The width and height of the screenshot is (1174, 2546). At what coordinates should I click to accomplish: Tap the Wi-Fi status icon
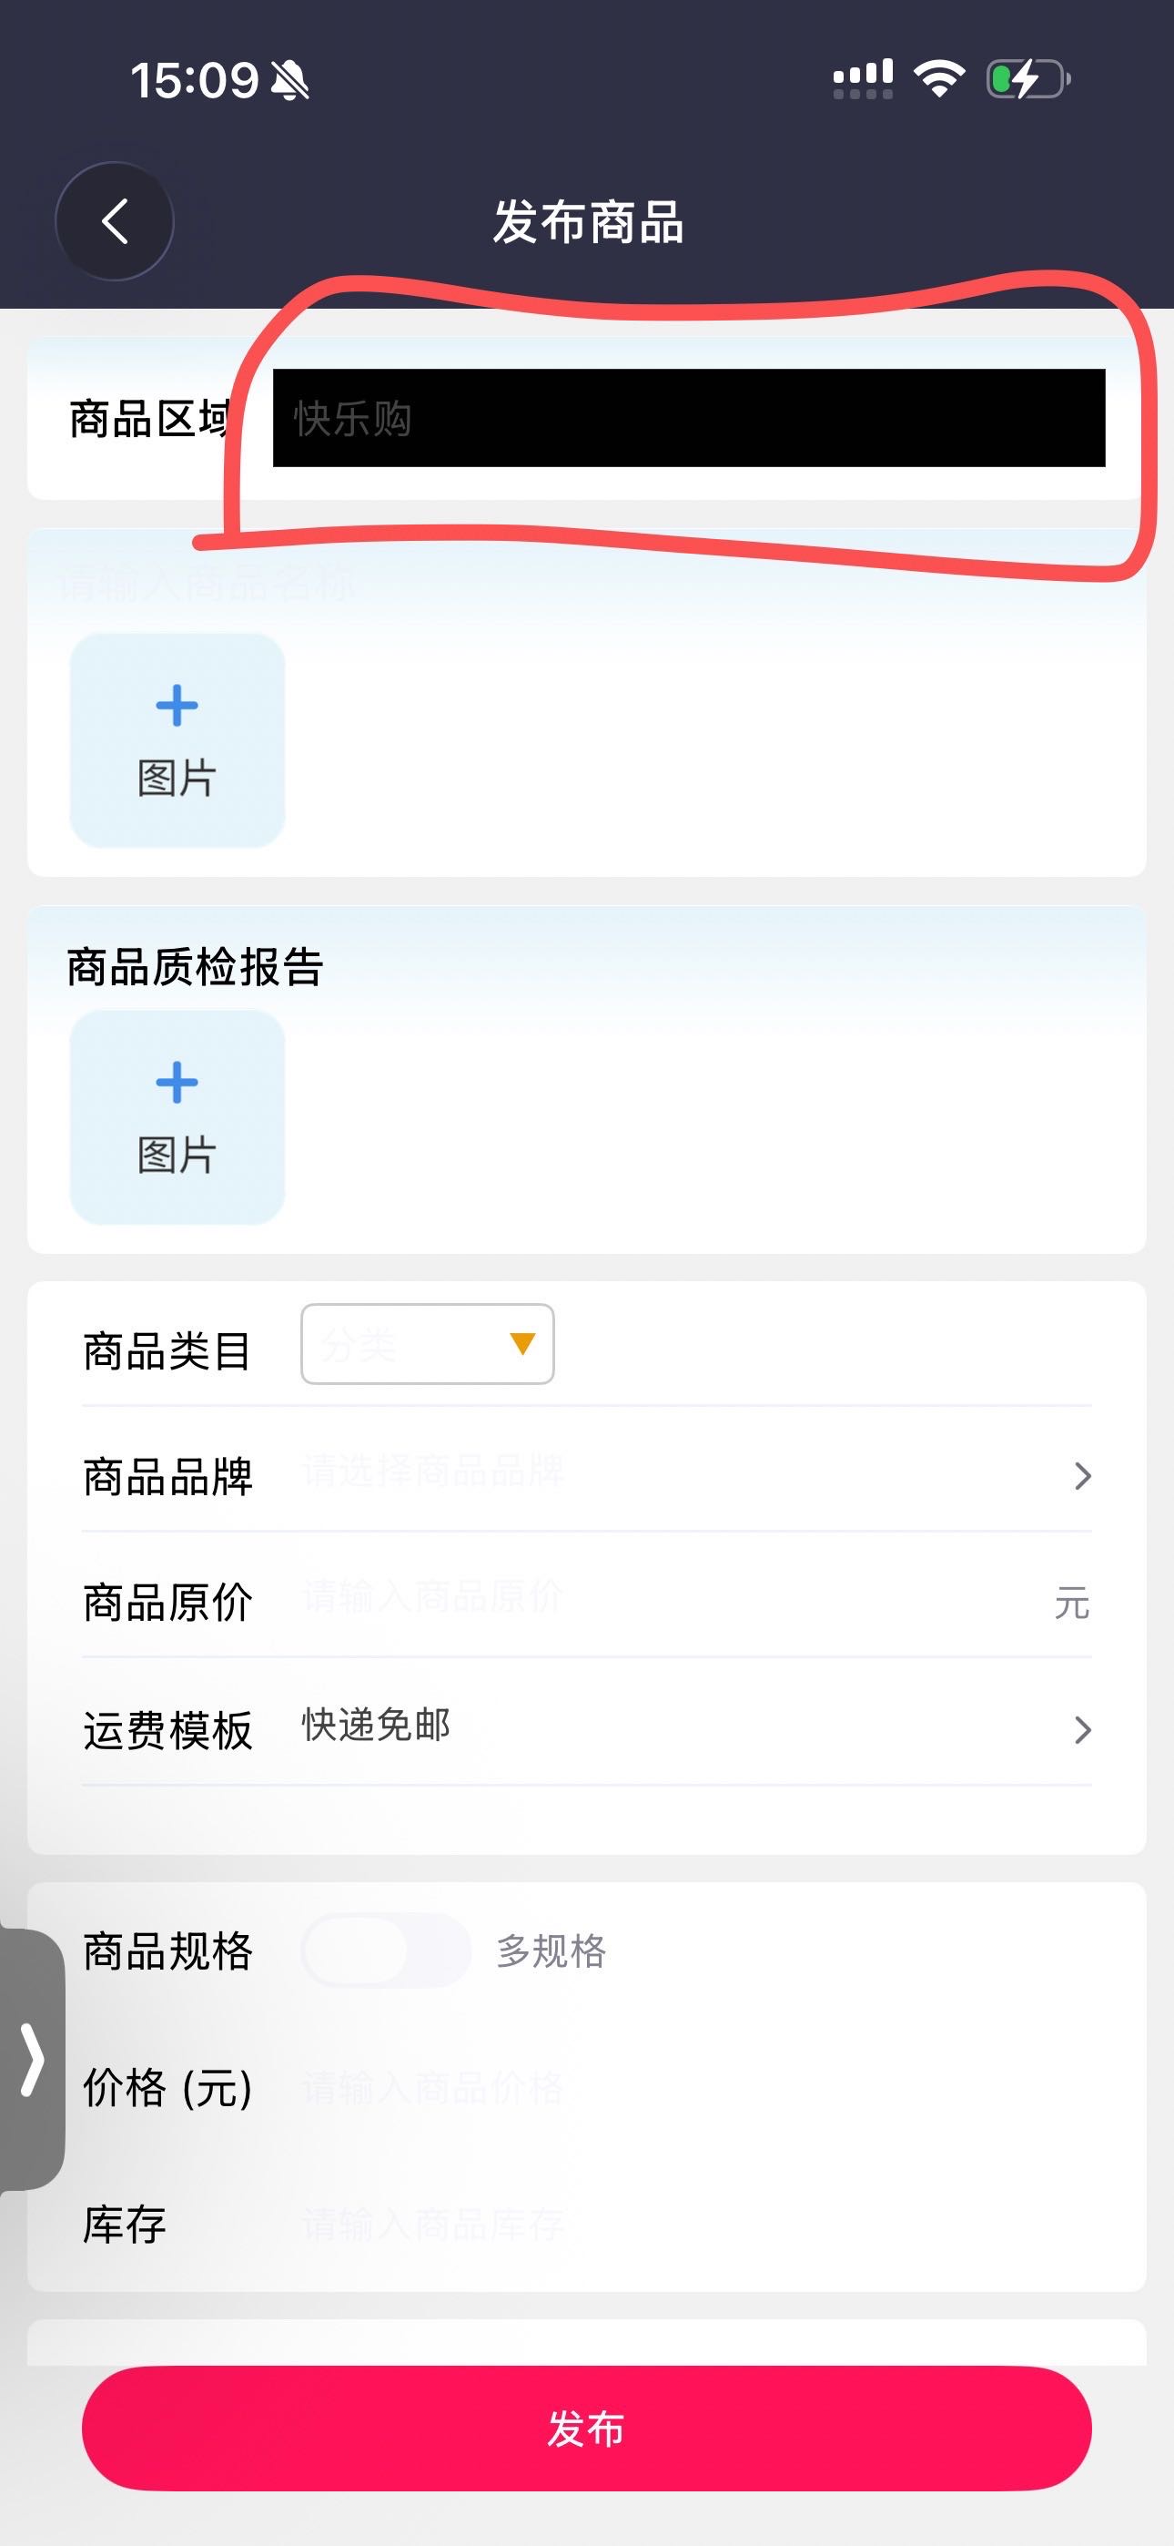pos(939,78)
